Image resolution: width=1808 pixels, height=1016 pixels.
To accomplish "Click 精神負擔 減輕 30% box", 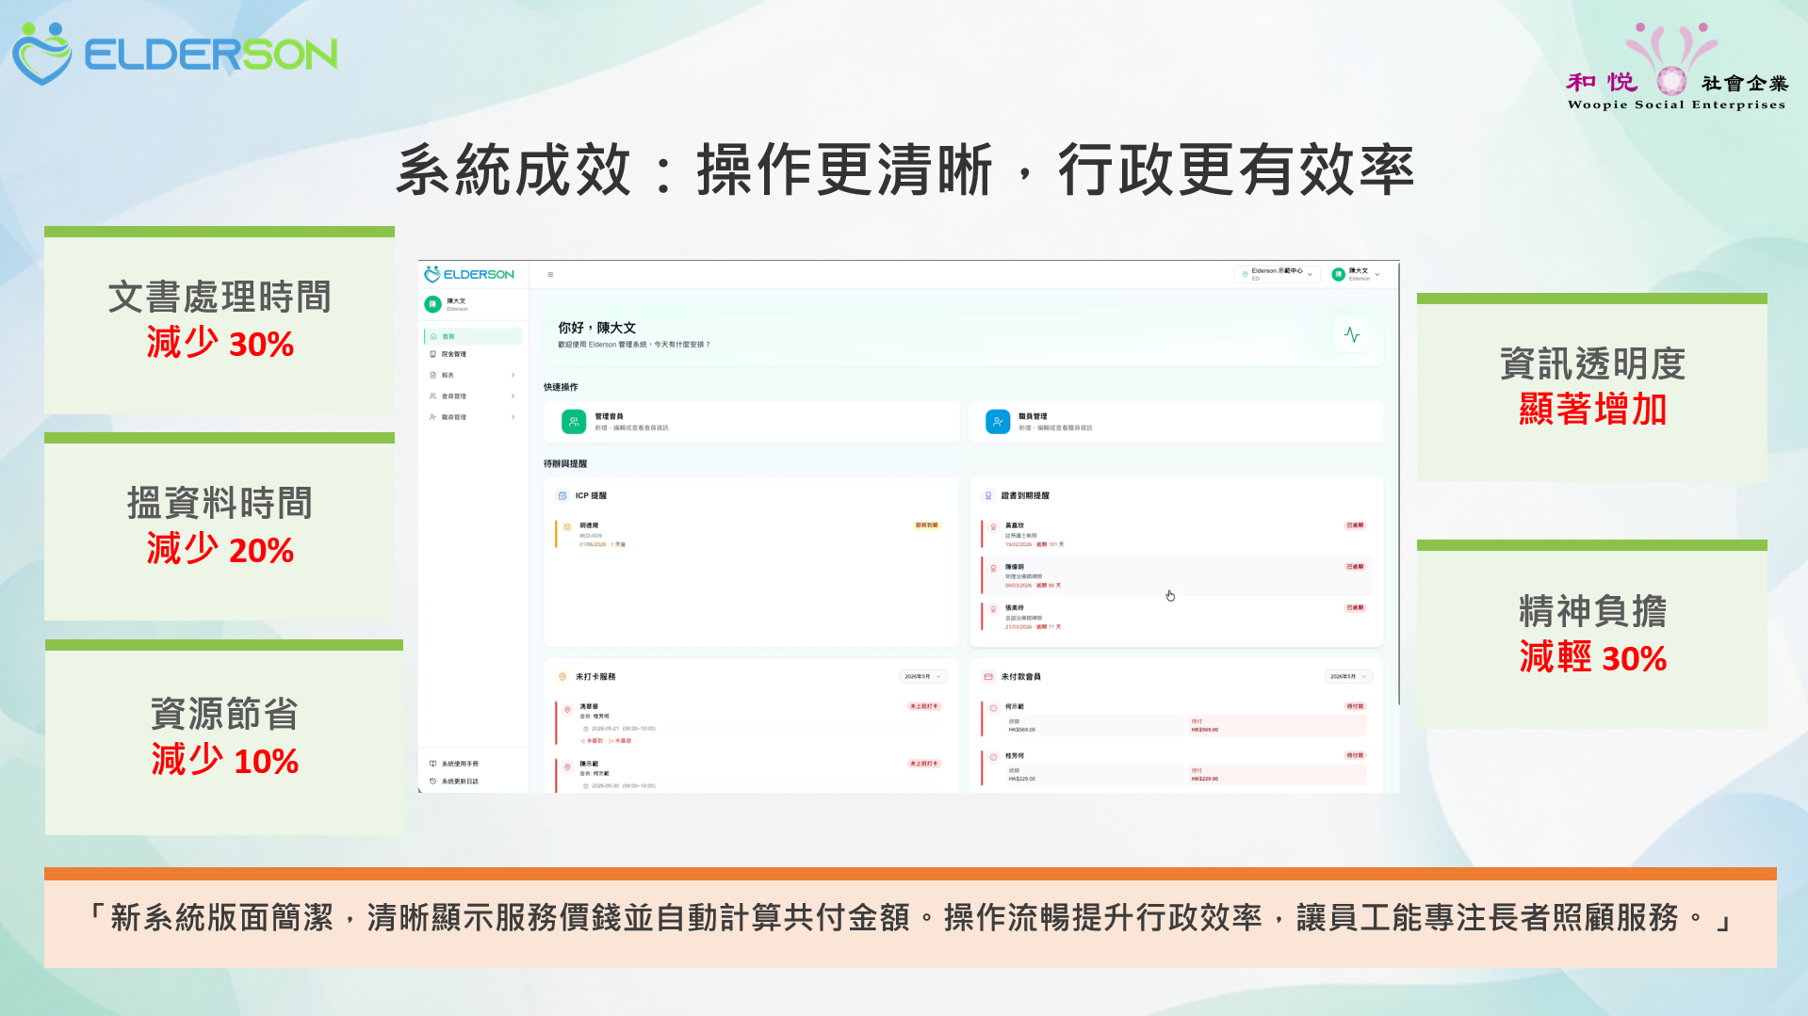I will [x=1592, y=634].
